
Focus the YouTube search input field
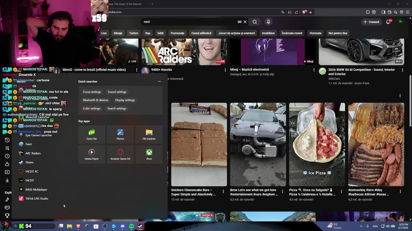coord(190,22)
